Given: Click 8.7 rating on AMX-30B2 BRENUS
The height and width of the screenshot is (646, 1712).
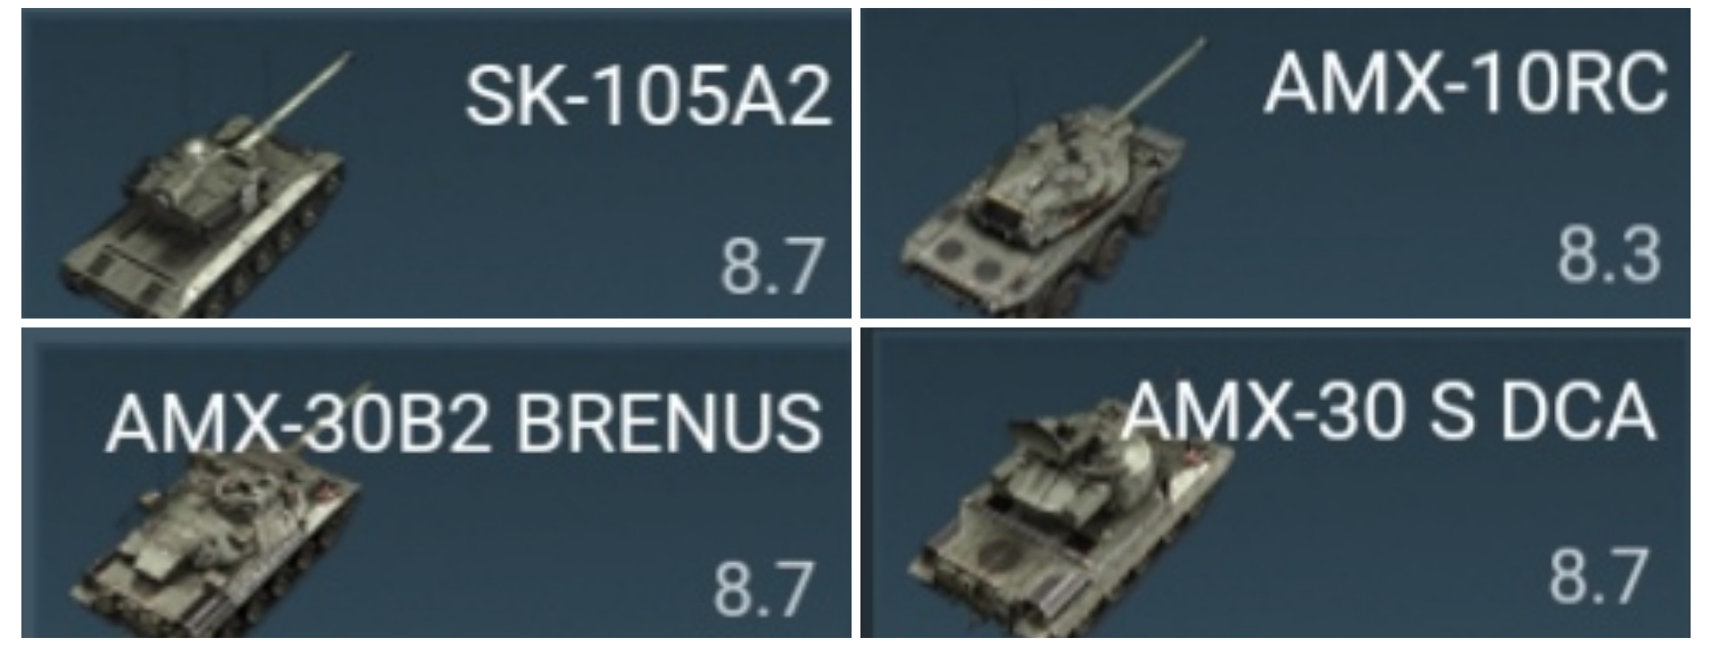Looking at the screenshot, I should pos(763,588).
